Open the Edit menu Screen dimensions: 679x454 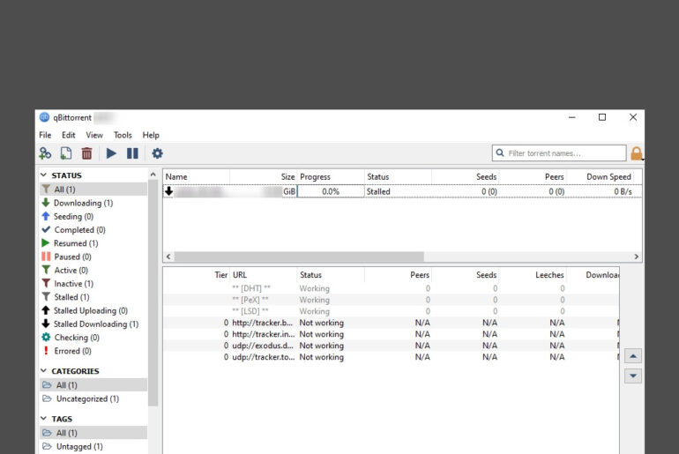click(x=69, y=135)
